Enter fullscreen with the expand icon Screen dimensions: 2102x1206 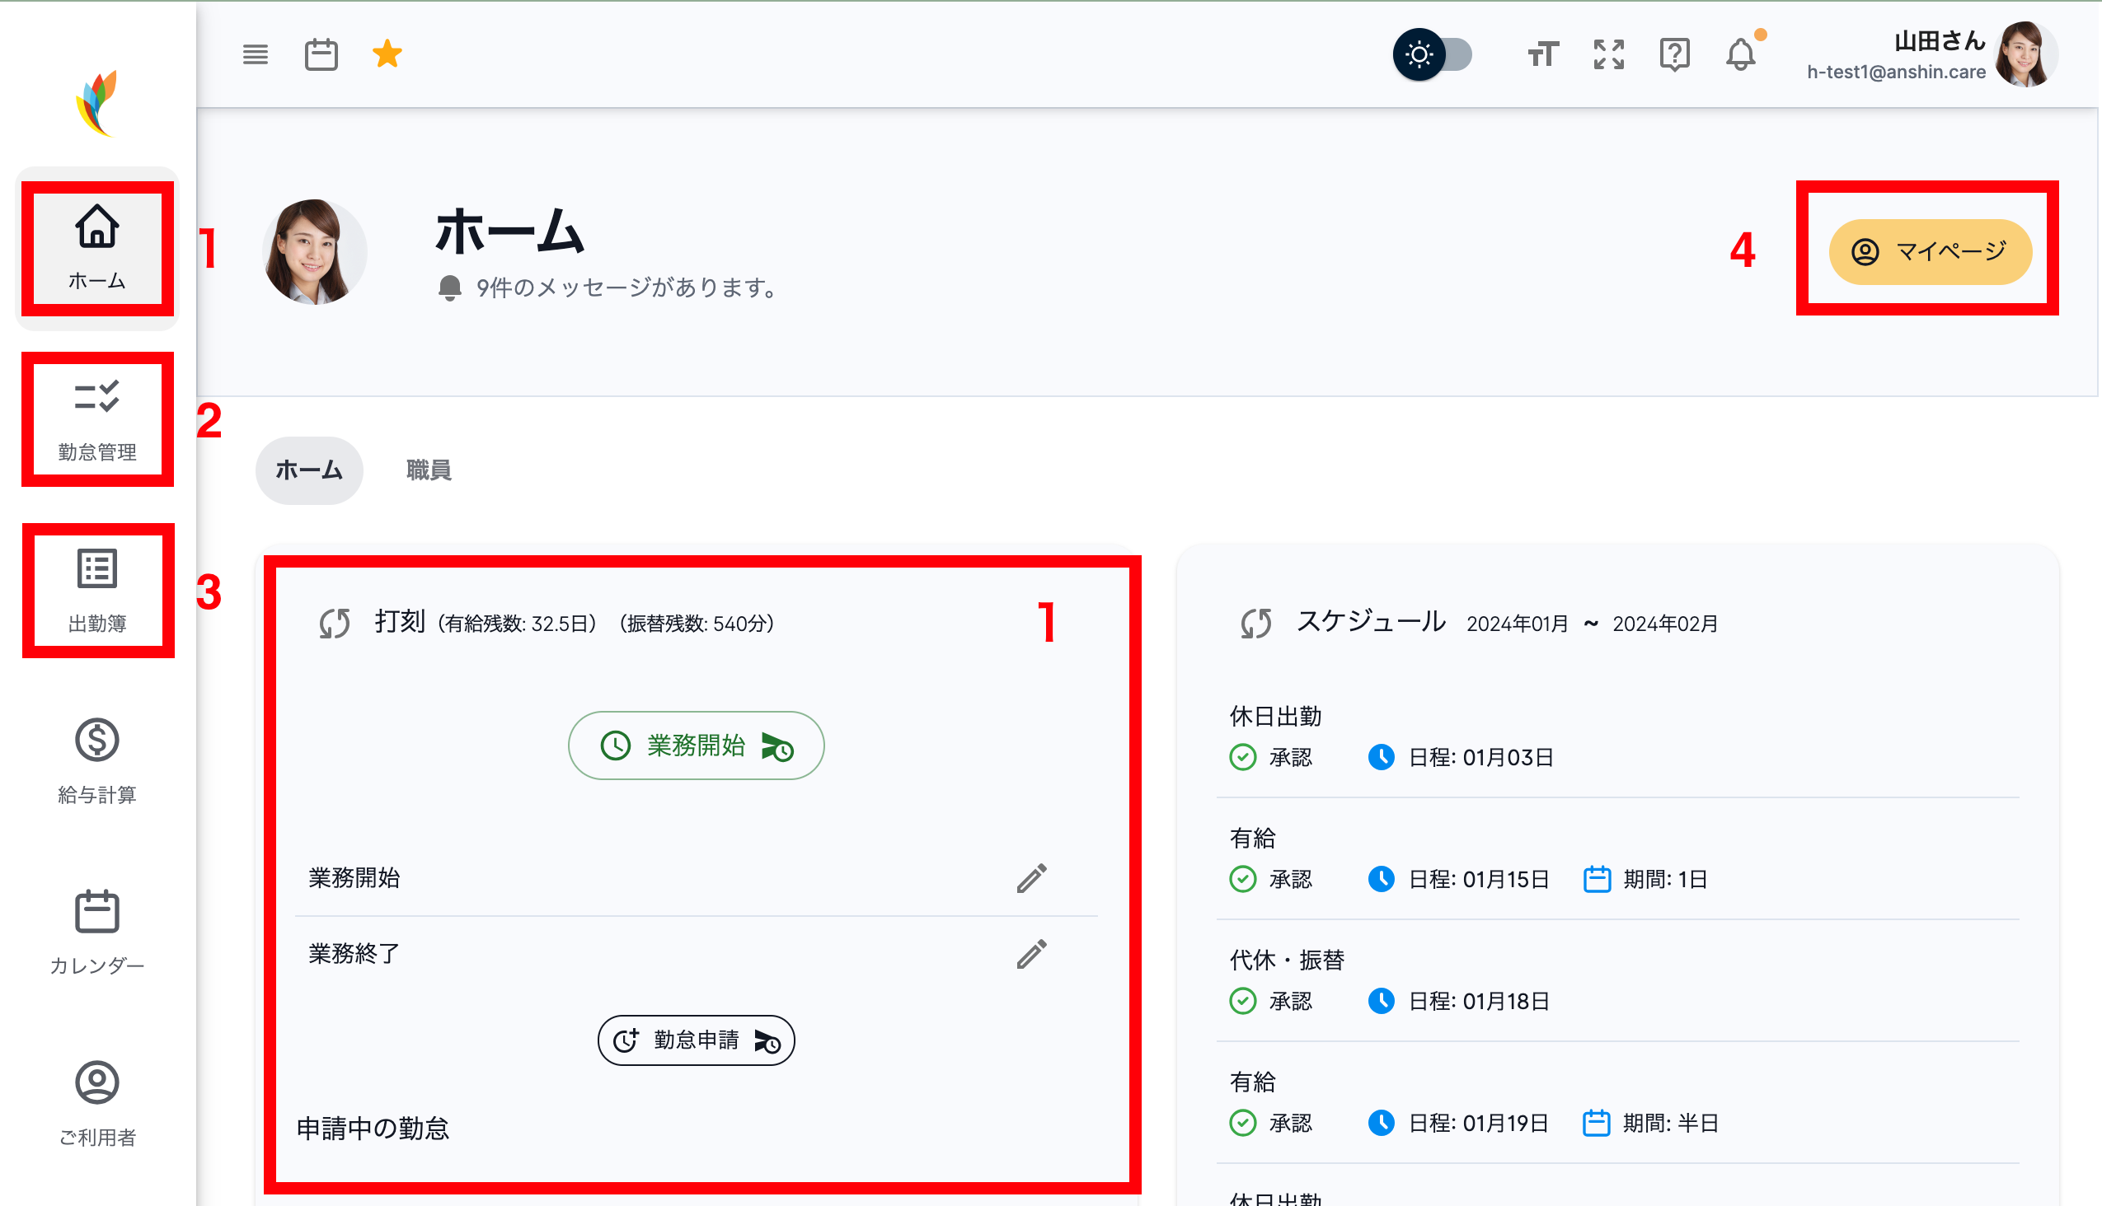click(x=1608, y=54)
